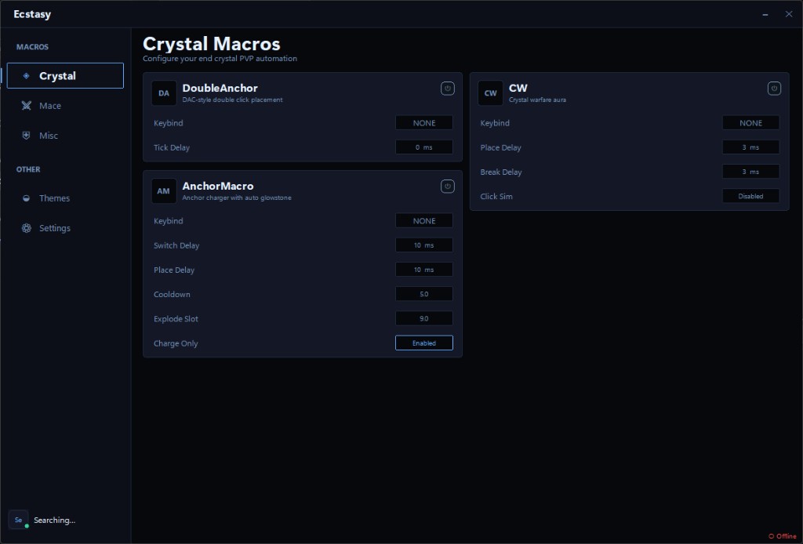This screenshot has height=544, width=803.
Task: Assign a keybind for the CW macro
Action: click(750, 122)
